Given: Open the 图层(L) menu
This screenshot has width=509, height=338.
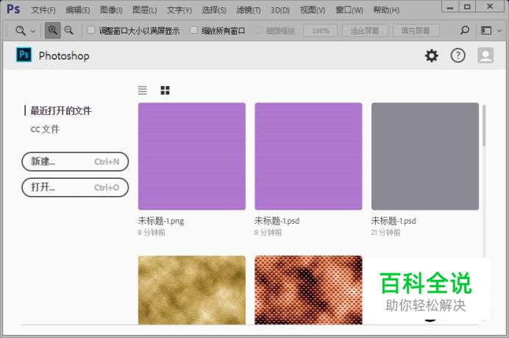Looking at the screenshot, I should (144, 10).
